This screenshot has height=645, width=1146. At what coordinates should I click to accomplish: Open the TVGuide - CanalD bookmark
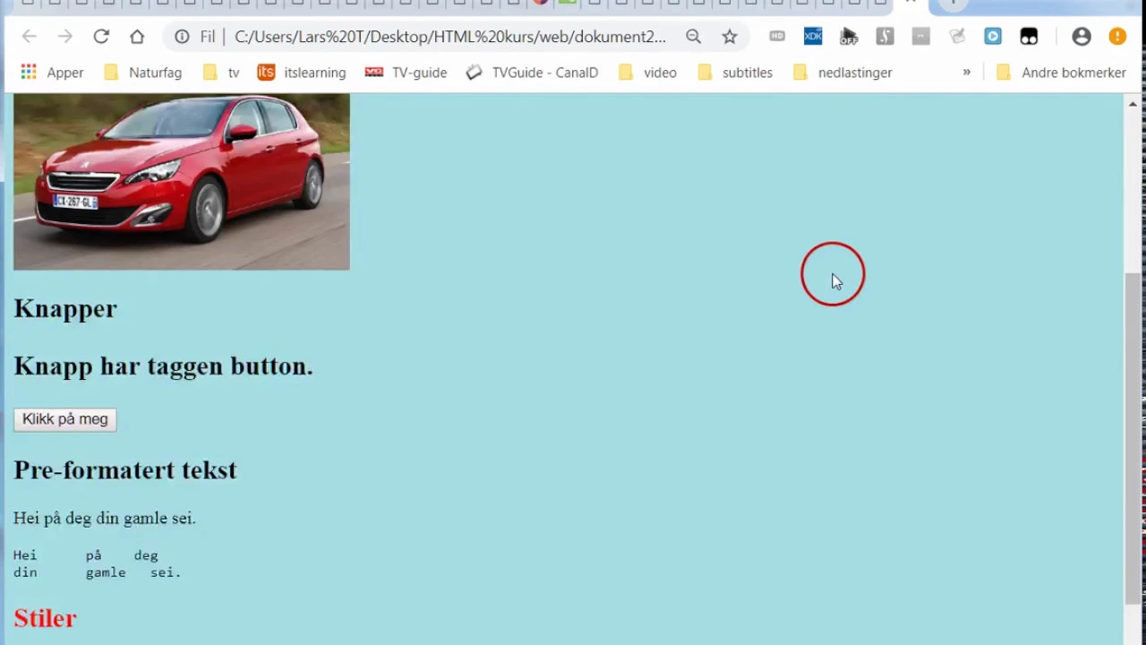pyautogui.click(x=532, y=73)
